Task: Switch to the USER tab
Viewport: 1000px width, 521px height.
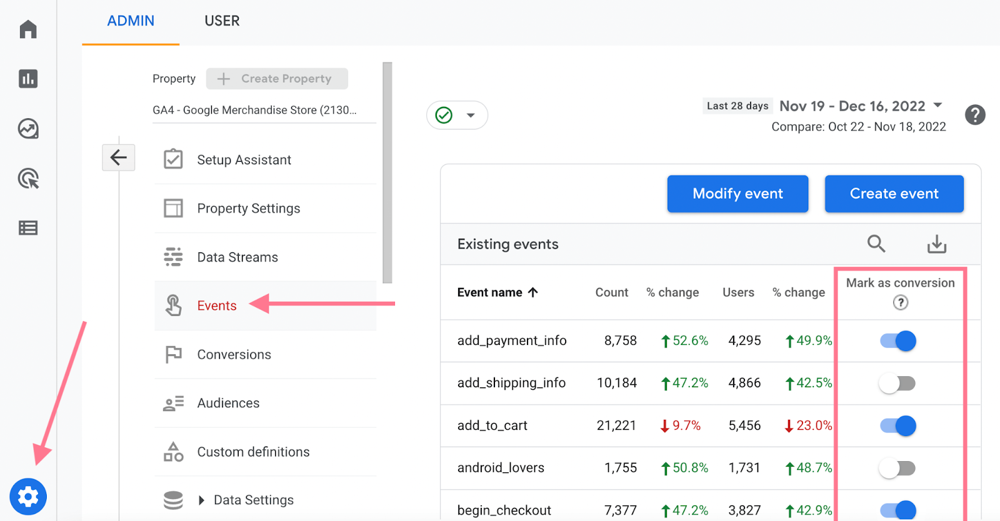Action: pyautogui.click(x=222, y=21)
